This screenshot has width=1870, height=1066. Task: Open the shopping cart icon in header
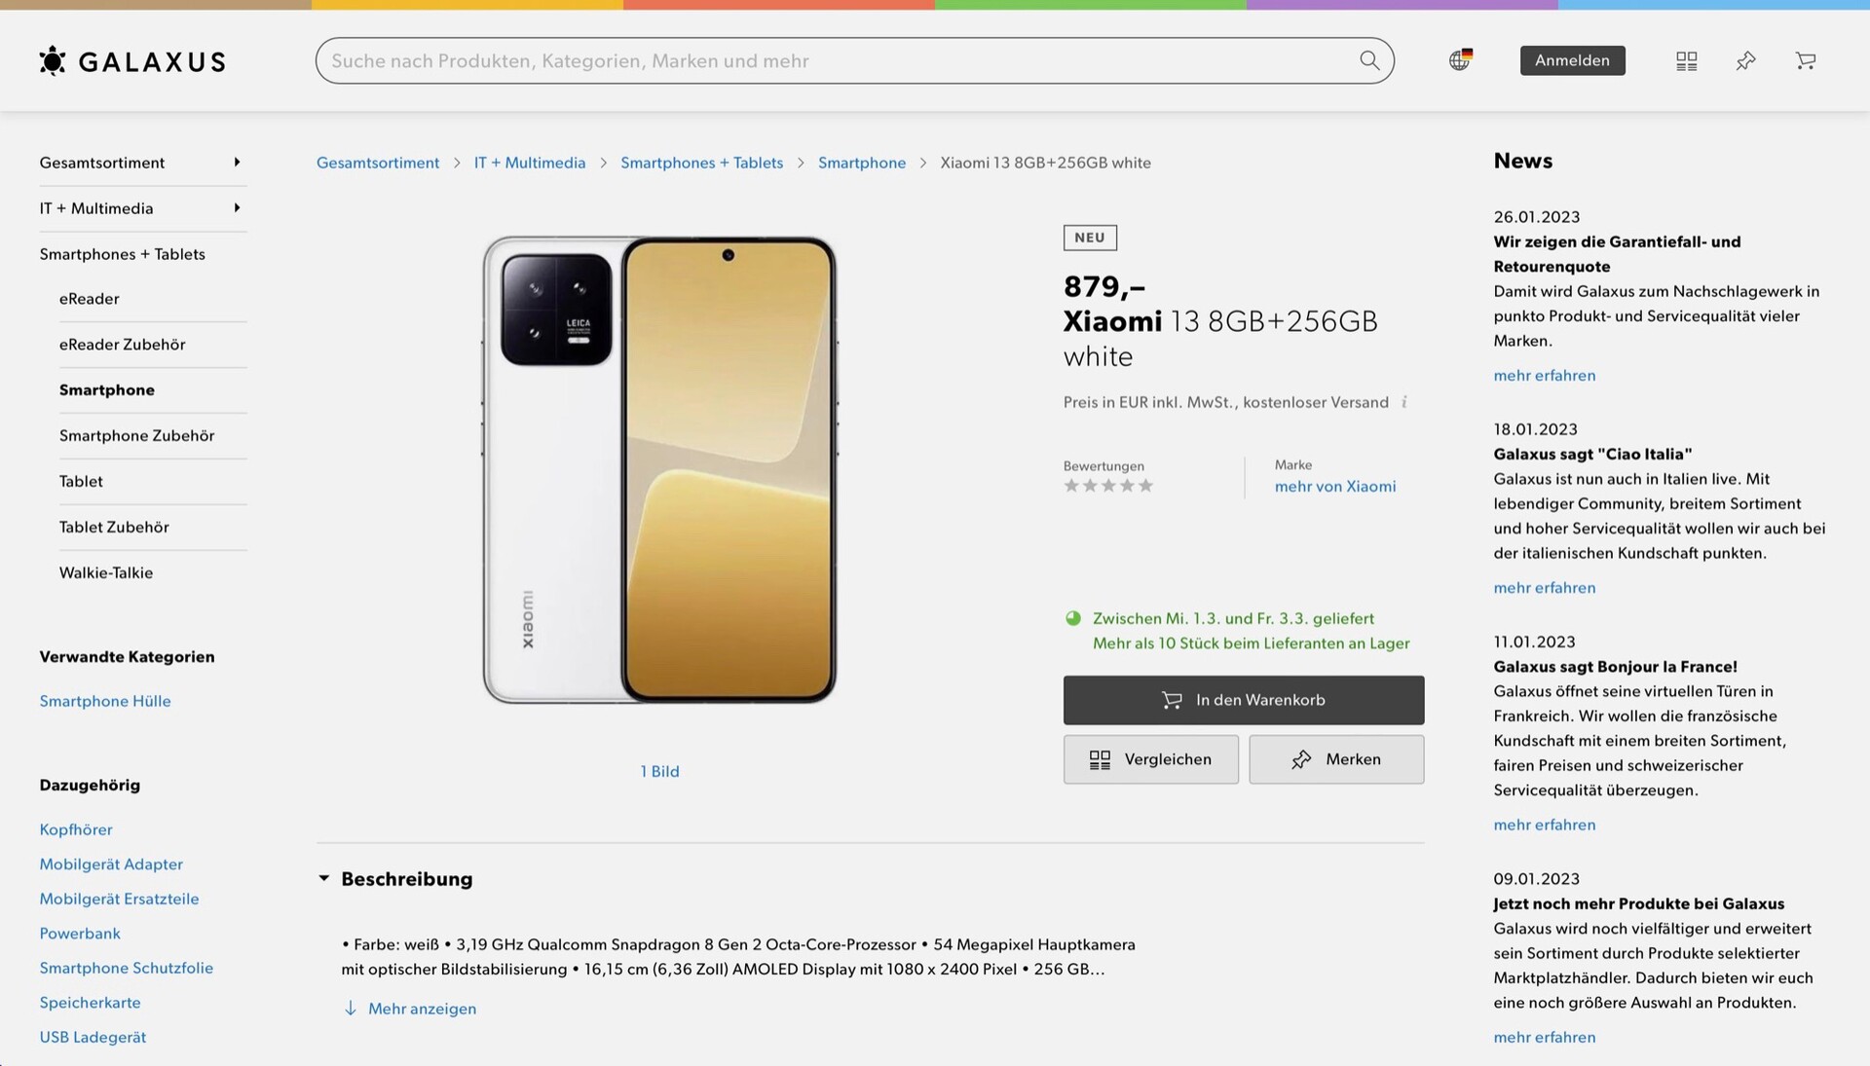point(1805,61)
